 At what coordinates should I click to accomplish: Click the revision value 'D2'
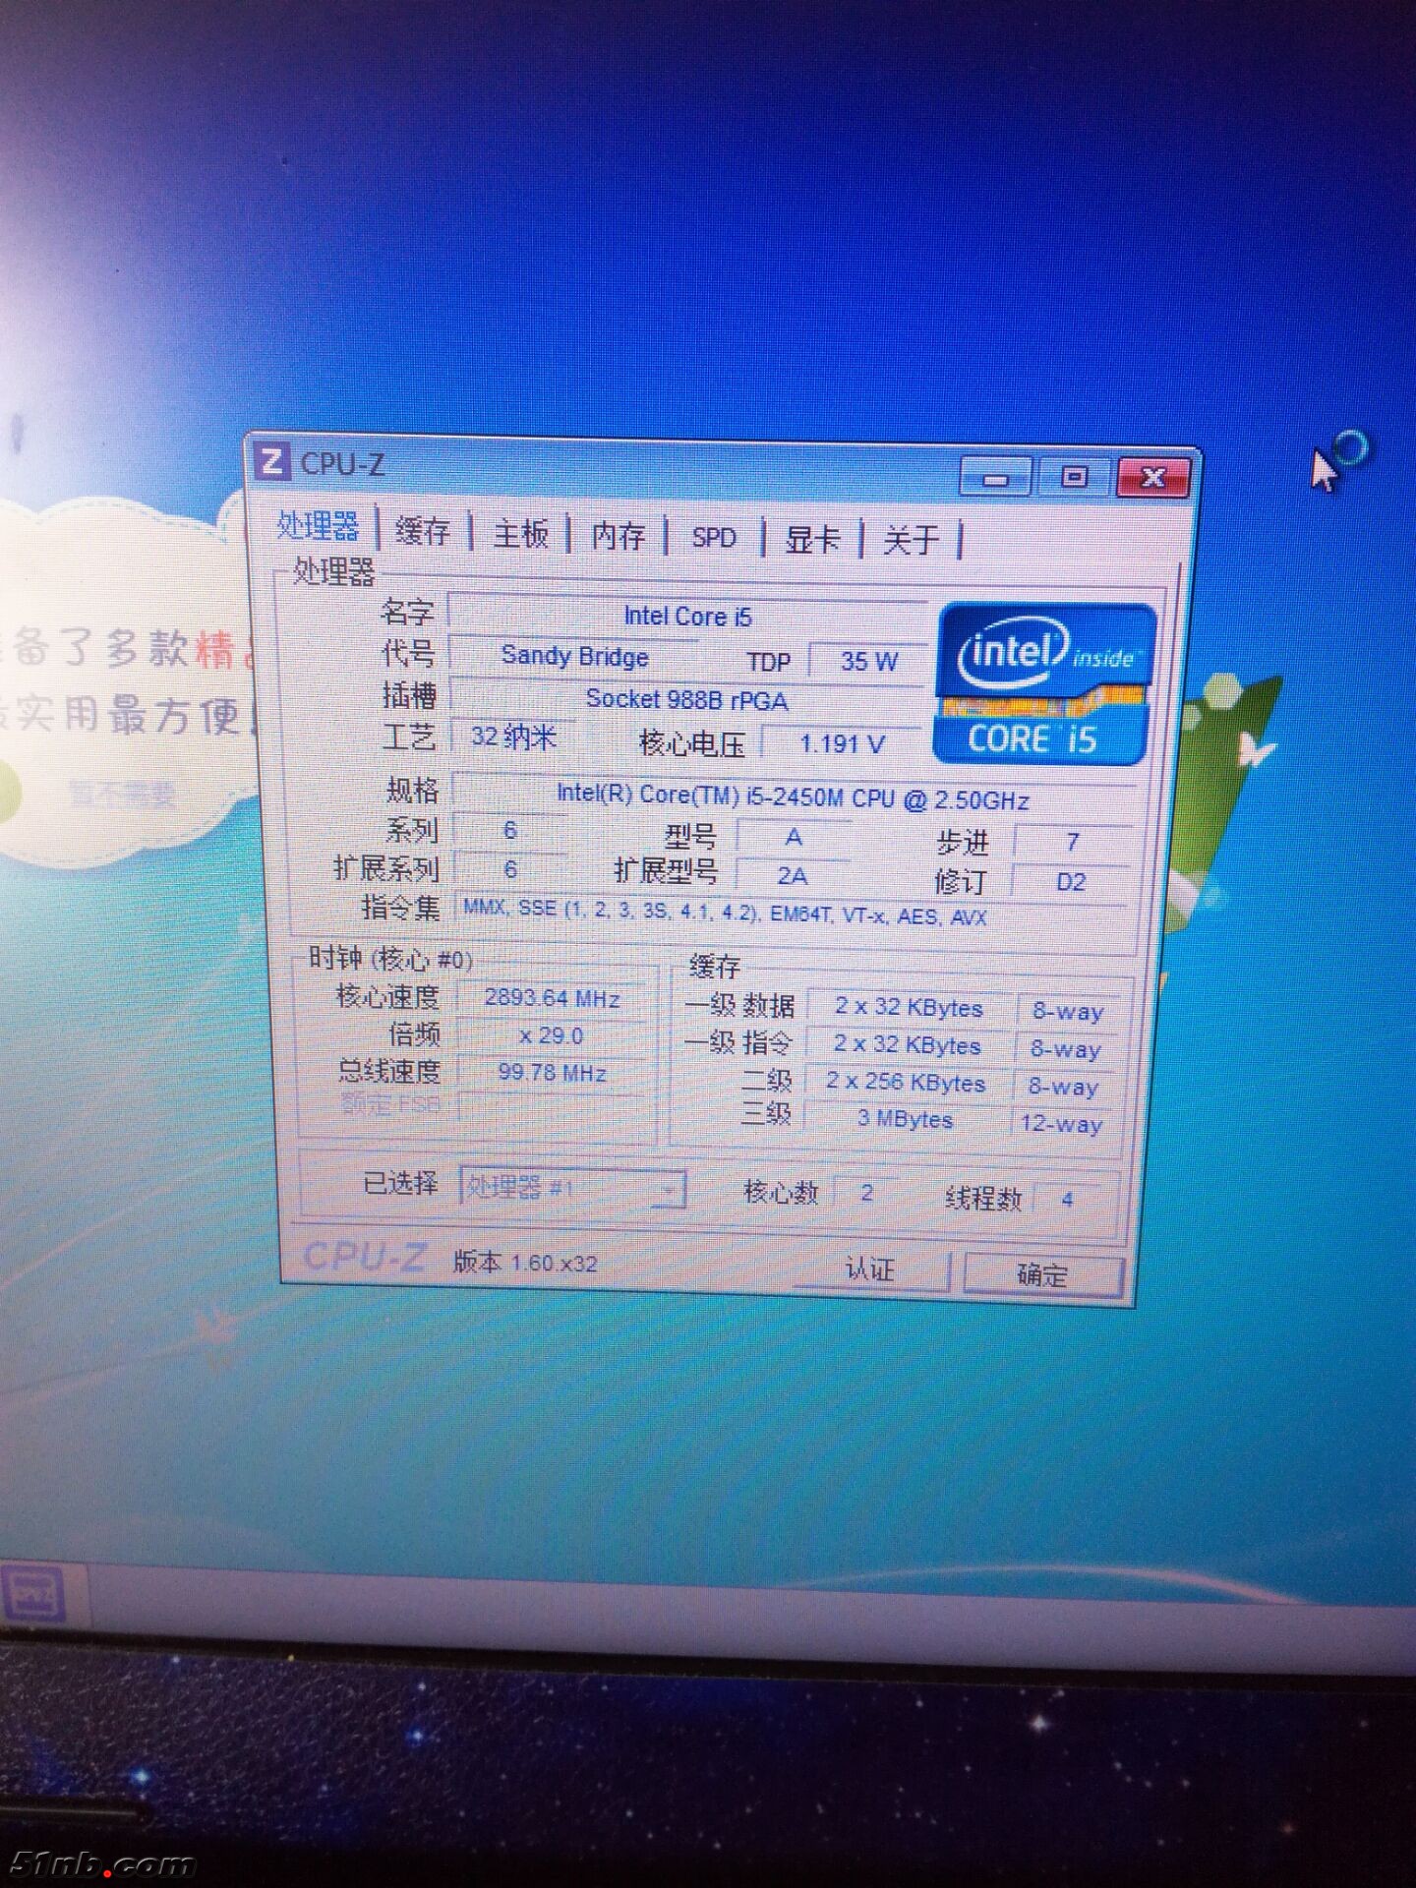pos(1071,882)
